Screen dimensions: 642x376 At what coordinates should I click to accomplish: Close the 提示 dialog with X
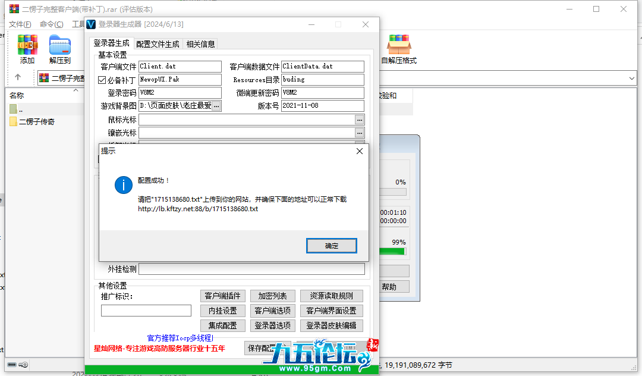click(359, 152)
